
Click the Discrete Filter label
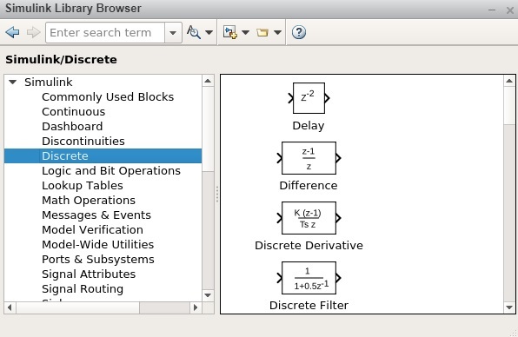pyautogui.click(x=309, y=305)
